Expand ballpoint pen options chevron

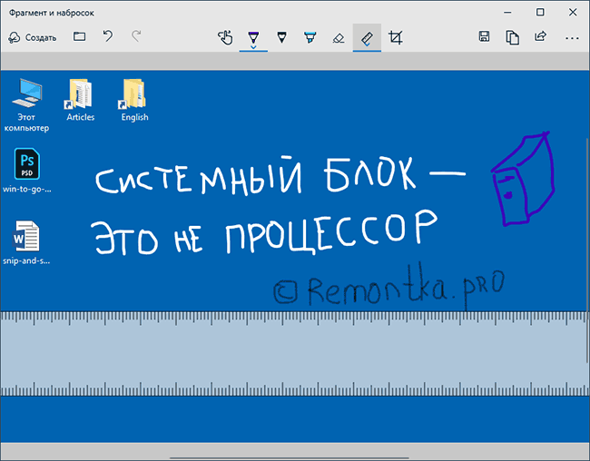tap(253, 47)
